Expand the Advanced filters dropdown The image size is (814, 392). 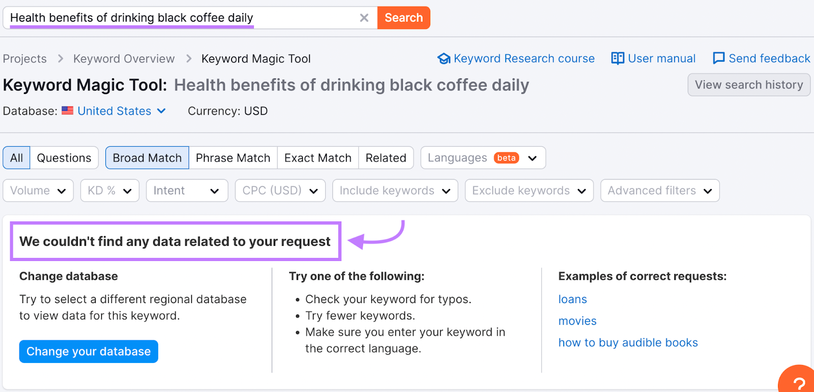click(x=660, y=190)
